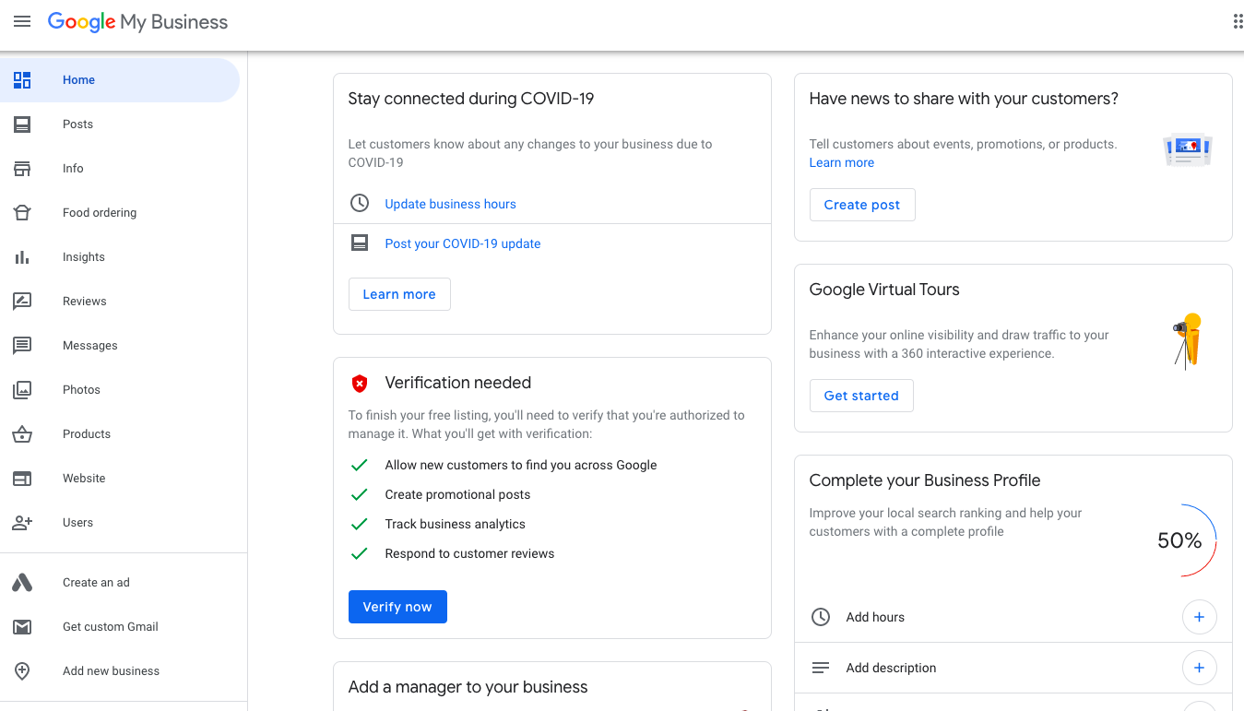1244x711 pixels.
Task: Click Learn more button in COVID-19 card
Action: coord(399,294)
